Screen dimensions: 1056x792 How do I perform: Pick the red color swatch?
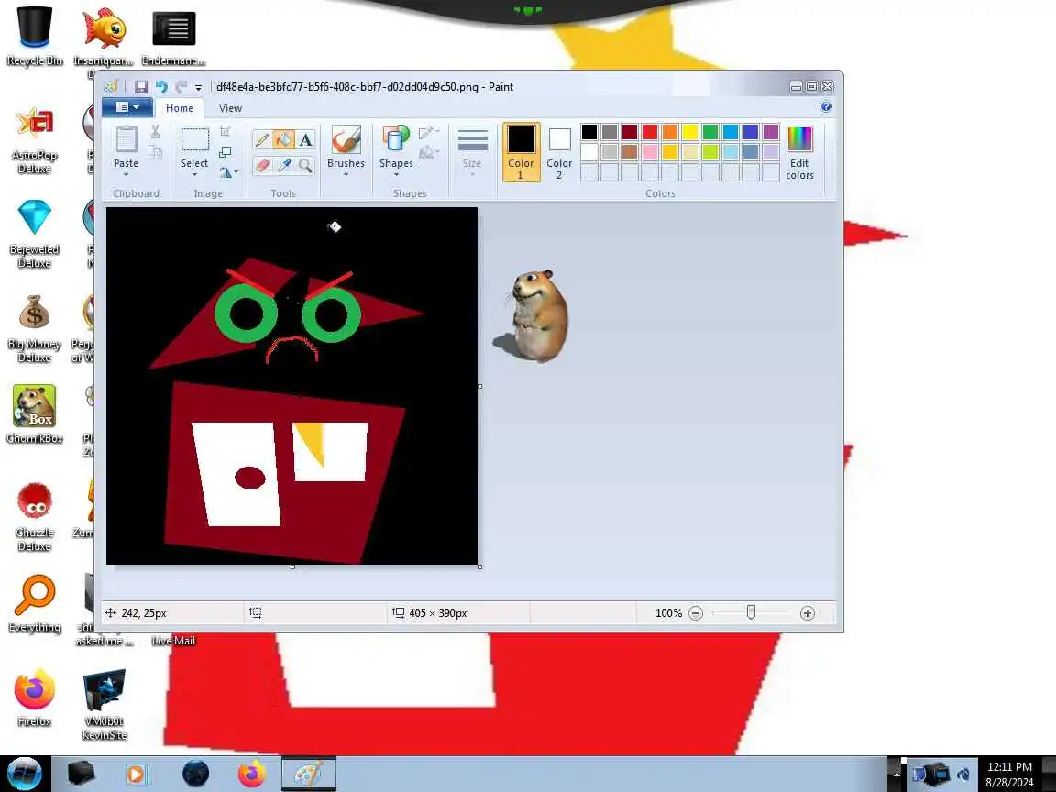650,132
